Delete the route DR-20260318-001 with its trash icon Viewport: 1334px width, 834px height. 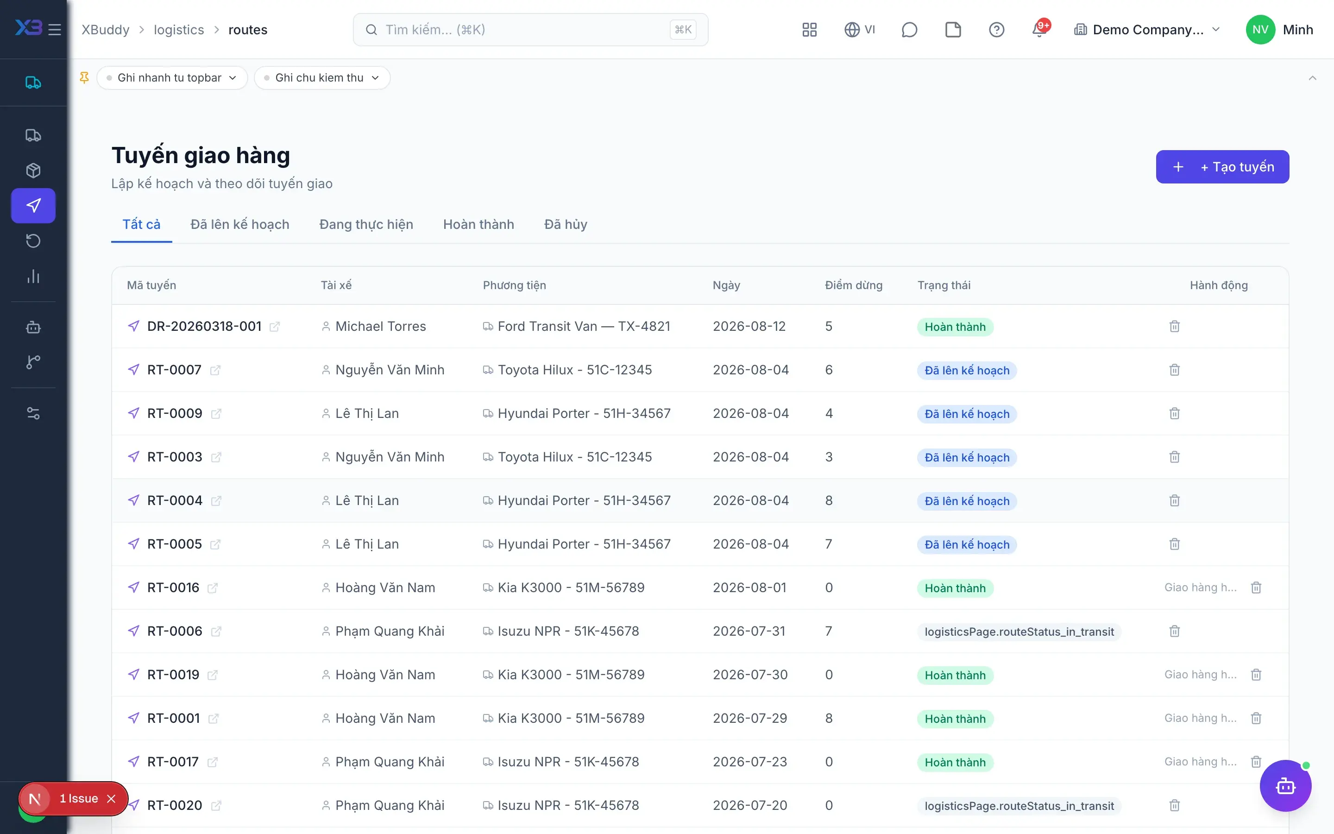[1174, 327]
